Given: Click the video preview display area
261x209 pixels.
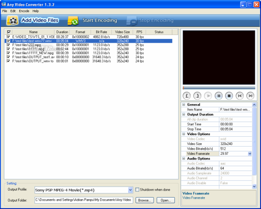Looking at the screenshot, I should point(219,57).
